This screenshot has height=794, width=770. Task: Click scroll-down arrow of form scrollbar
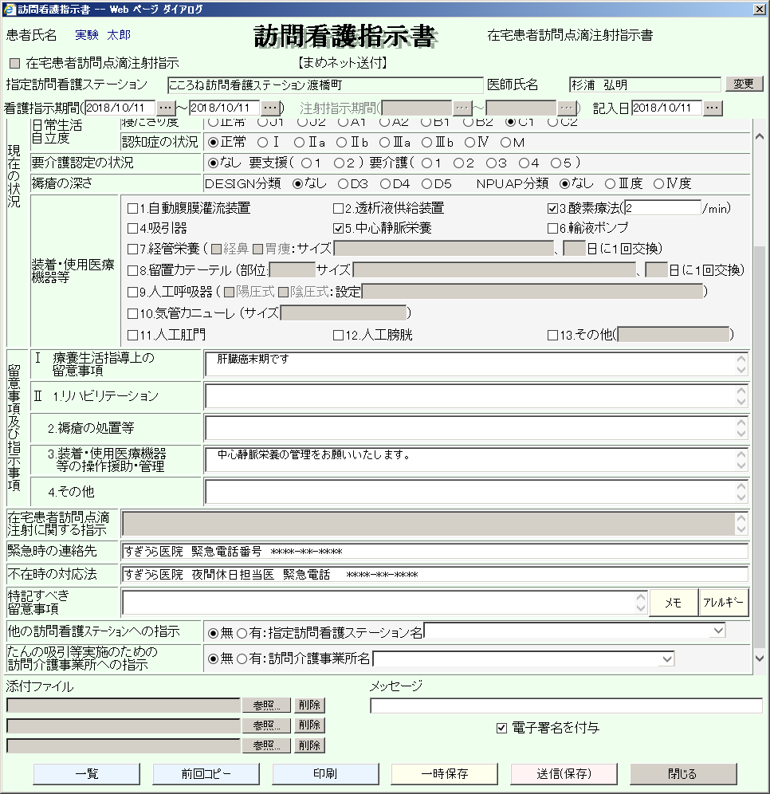(760, 658)
